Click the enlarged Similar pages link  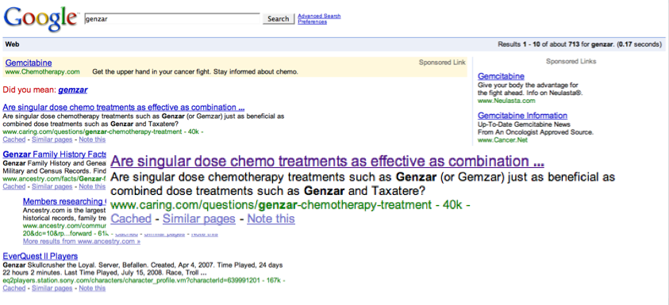(199, 219)
